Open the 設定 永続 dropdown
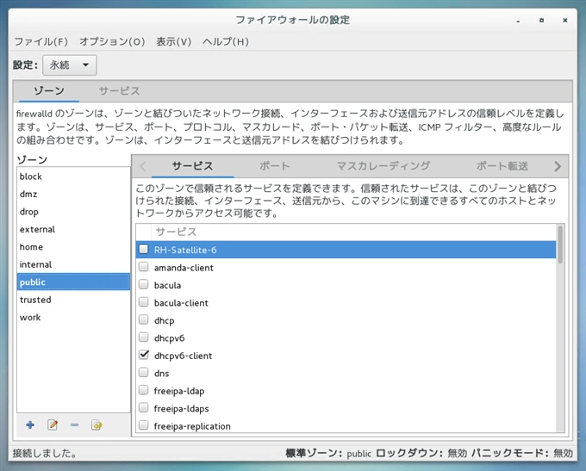The image size is (586, 471). click(70, 65)
